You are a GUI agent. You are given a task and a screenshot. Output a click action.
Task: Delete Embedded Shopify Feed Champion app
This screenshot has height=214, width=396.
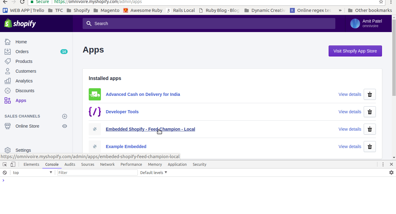(370, 129)
